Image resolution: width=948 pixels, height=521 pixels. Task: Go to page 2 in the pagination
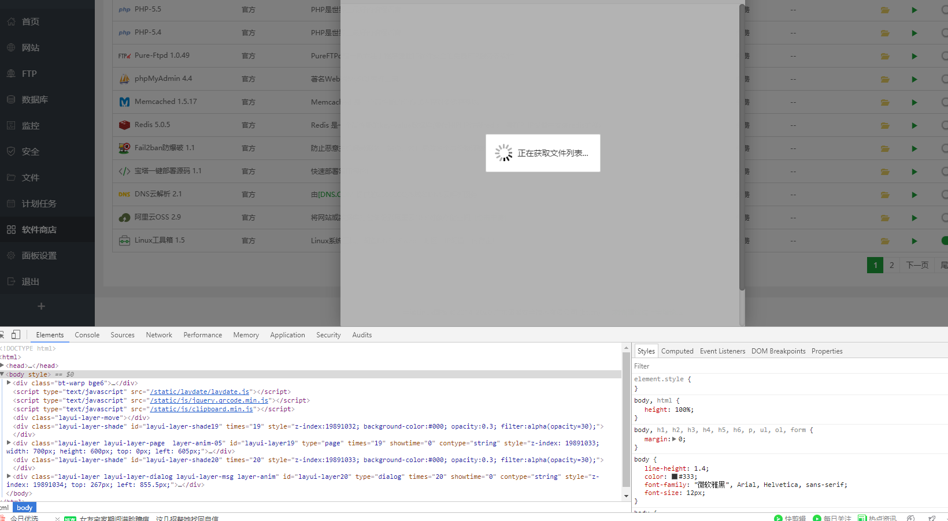click(891, 265)
